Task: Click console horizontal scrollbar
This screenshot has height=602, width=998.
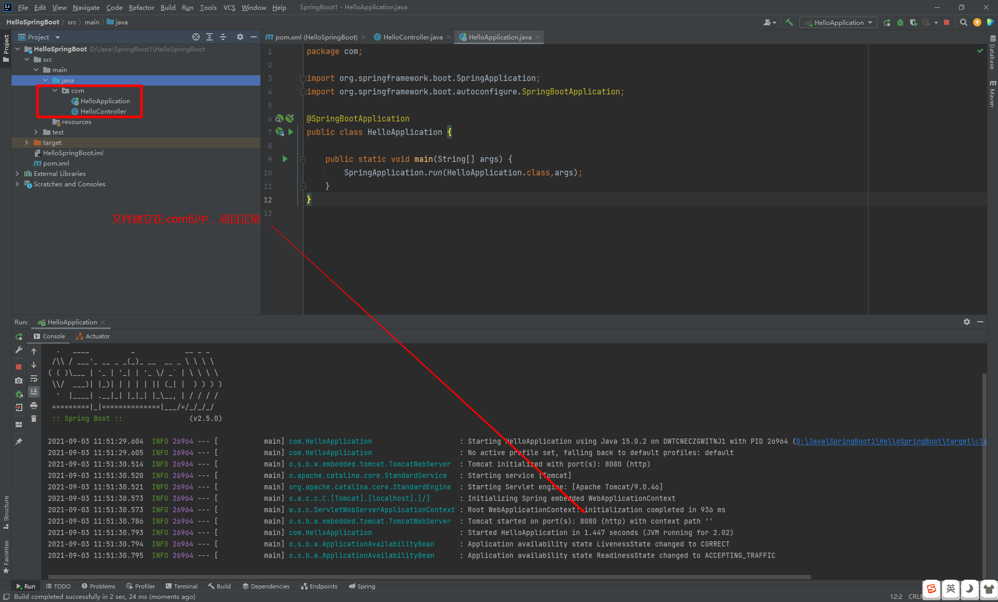Action: pos(429,577)
